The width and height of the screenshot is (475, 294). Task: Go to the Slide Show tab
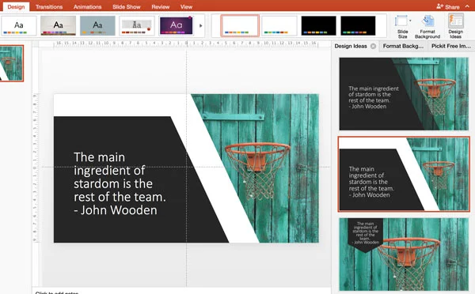tap(127, 6)
